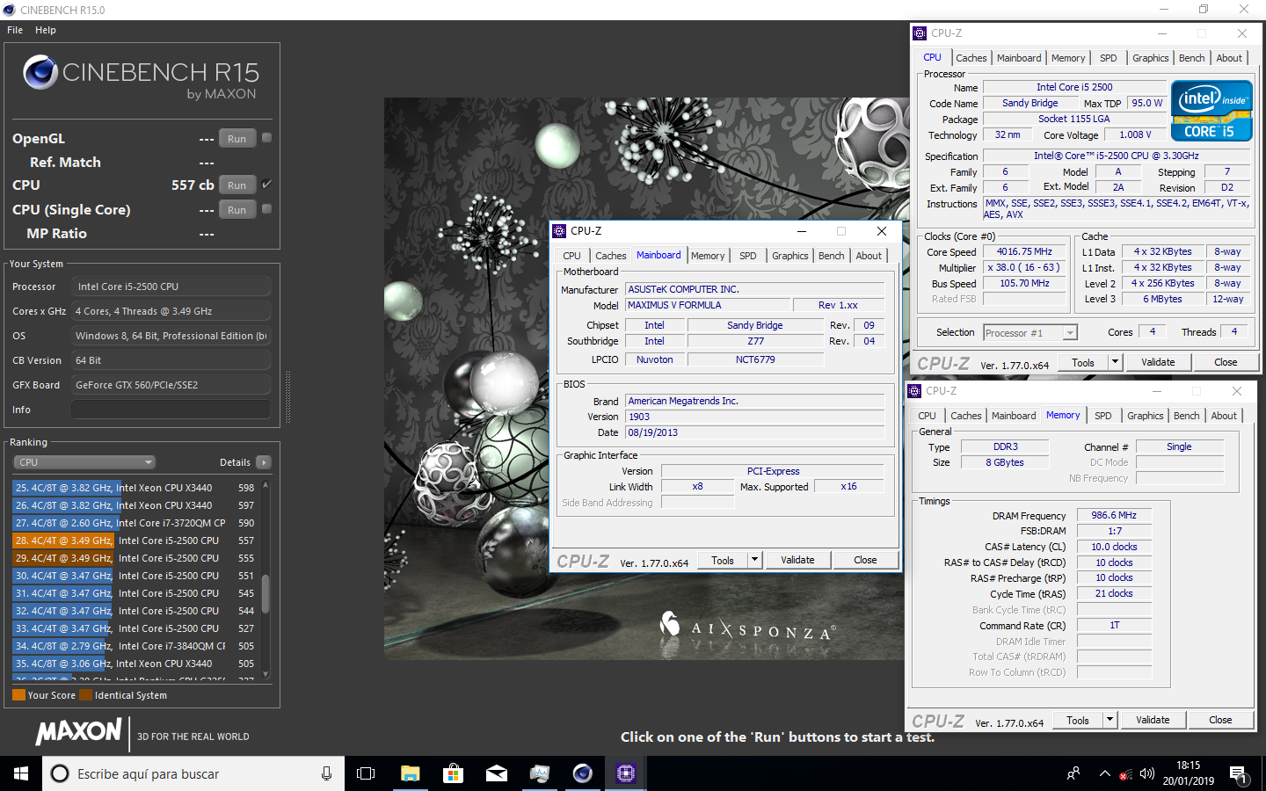Click the Your Score orange legend swatch
Viewport: 1266px width, 791px height.
tap(18, 695)
